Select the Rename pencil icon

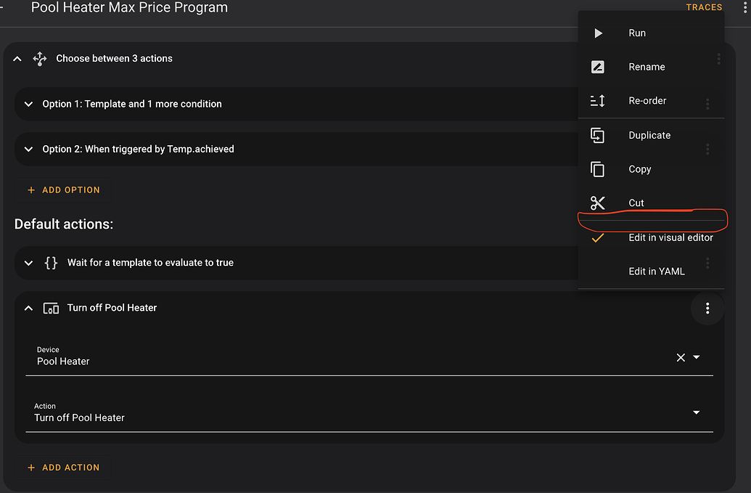tap(598, 66)
